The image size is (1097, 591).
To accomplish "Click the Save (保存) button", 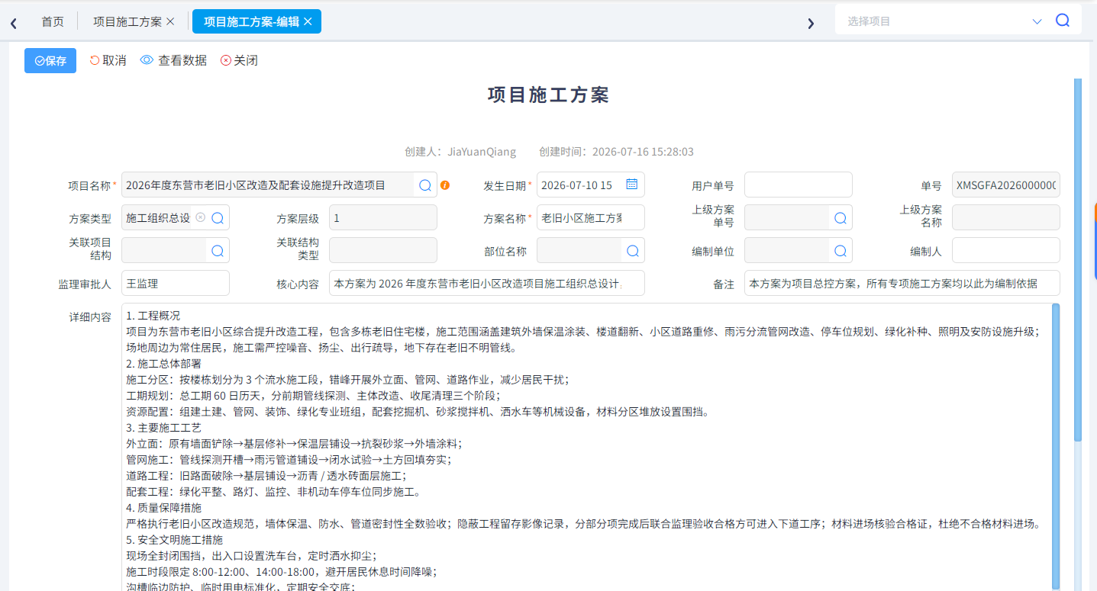I will tap(50, 61).
